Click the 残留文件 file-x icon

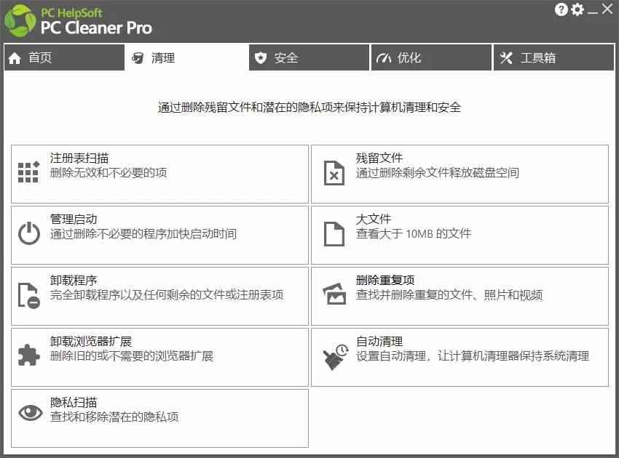point(334,172)
